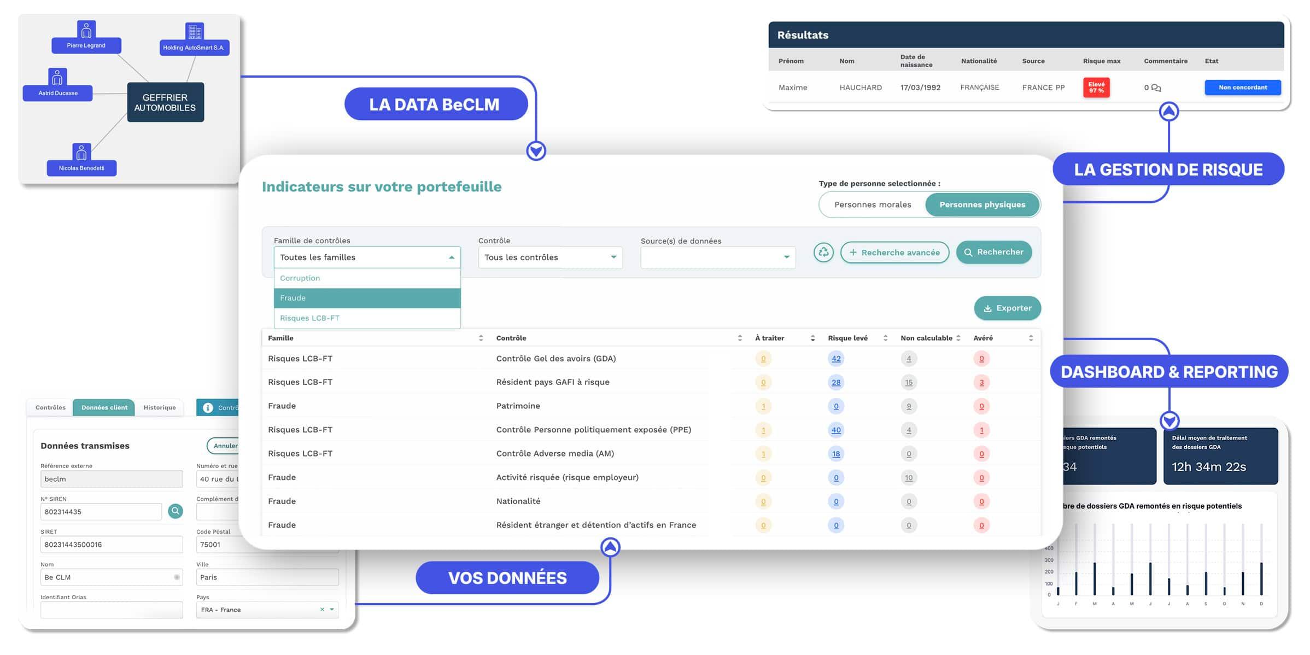This screenshot has height=655, width=1310.
Task: Switch to Personnes morales
Action: click(873, 204)
